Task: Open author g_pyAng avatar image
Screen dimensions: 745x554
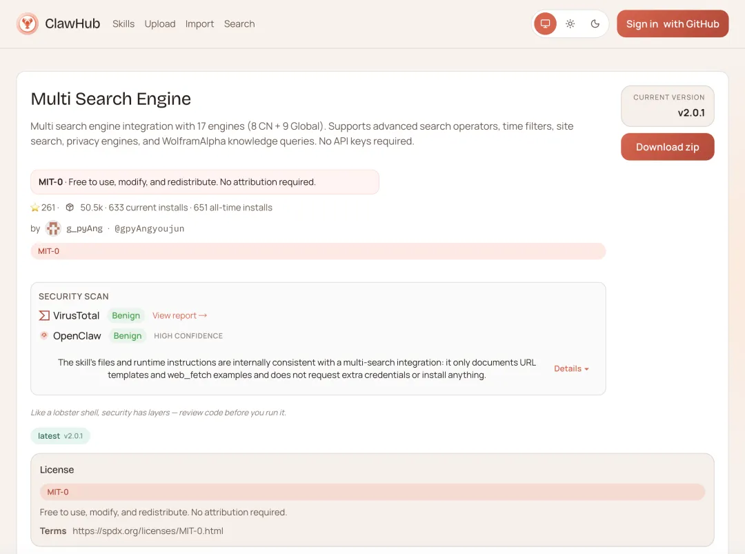Action: click(x=53, y=228)
